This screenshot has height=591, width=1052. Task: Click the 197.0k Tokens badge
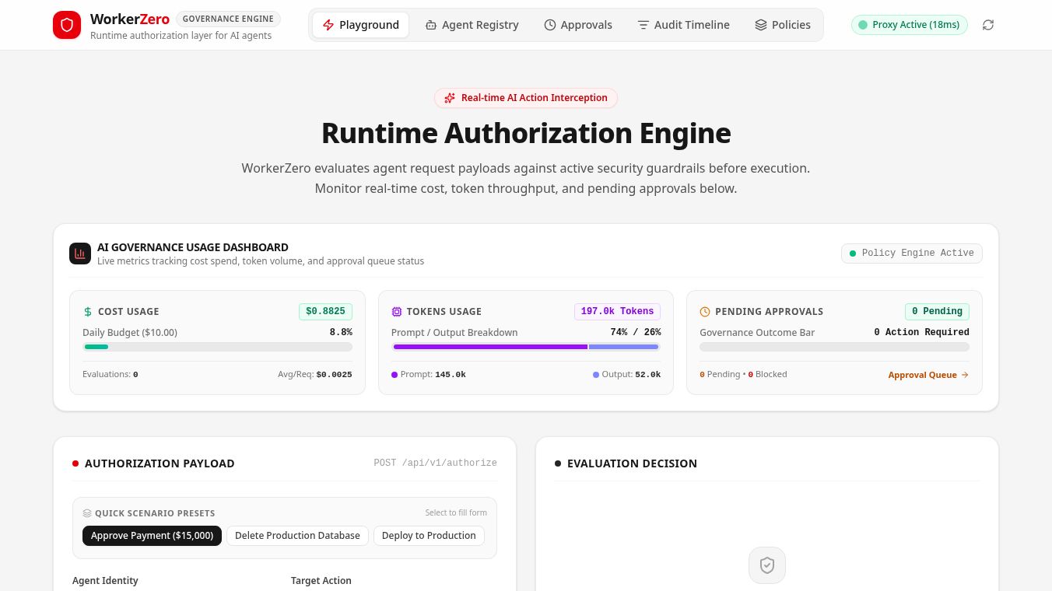(617, 312)
